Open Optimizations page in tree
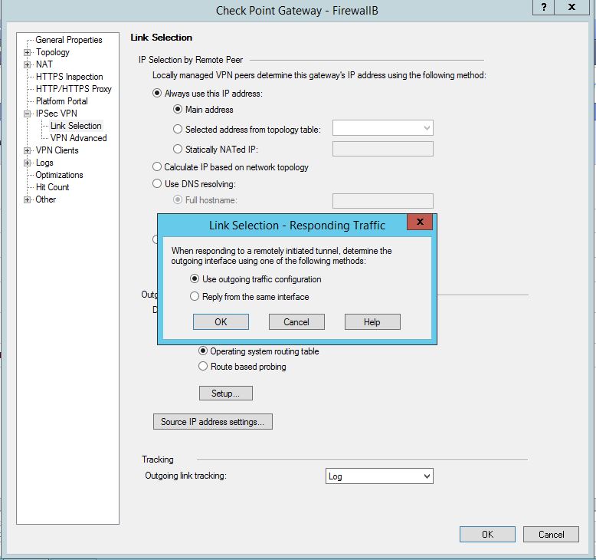596x560 pixels. (59, 175)
